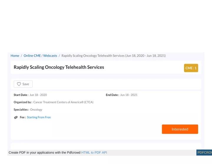Click the Save button
The height and width of the screenshot is (164, 212).
click(x=23, y=84)
